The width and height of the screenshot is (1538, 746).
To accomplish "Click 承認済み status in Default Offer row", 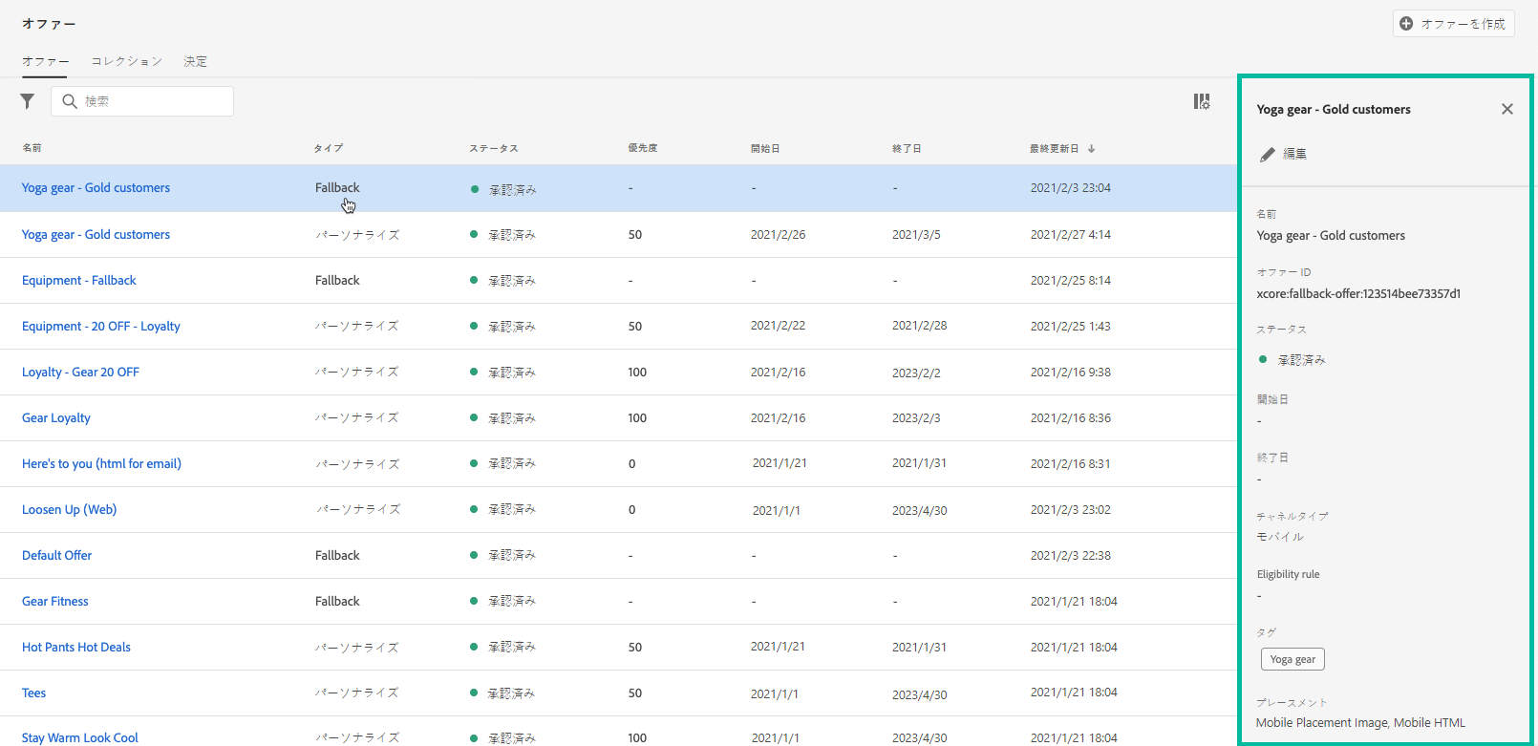I will [x=512, y=556].
